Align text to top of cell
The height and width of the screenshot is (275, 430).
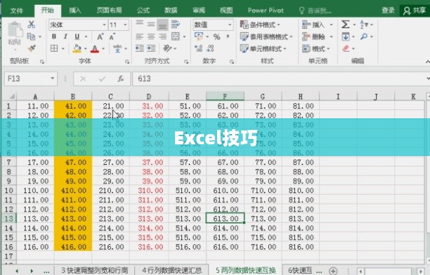[140, 24]
